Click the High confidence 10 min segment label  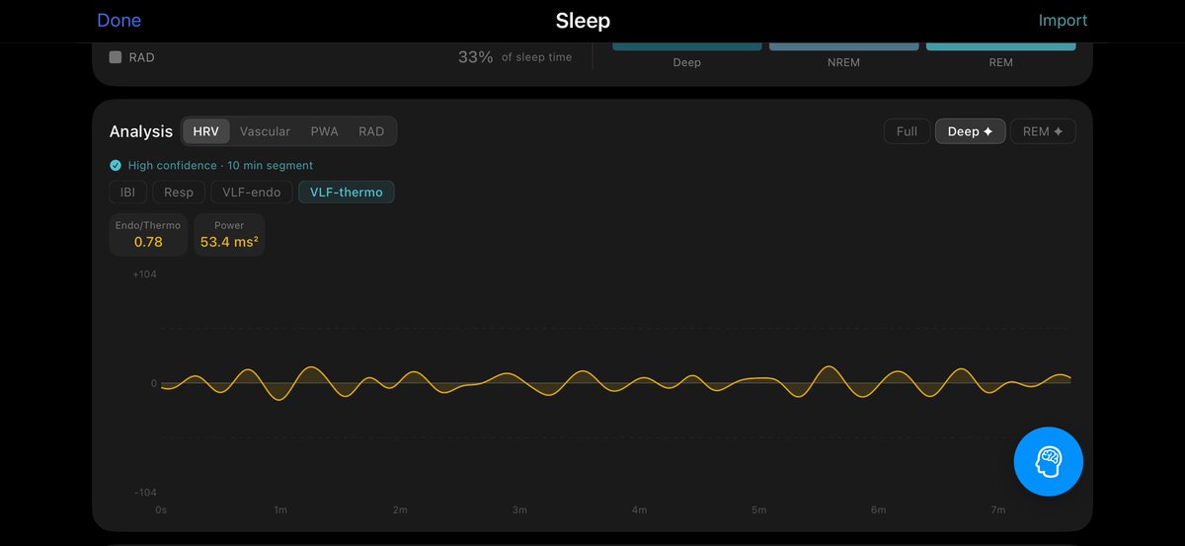(x=220, y=166)
